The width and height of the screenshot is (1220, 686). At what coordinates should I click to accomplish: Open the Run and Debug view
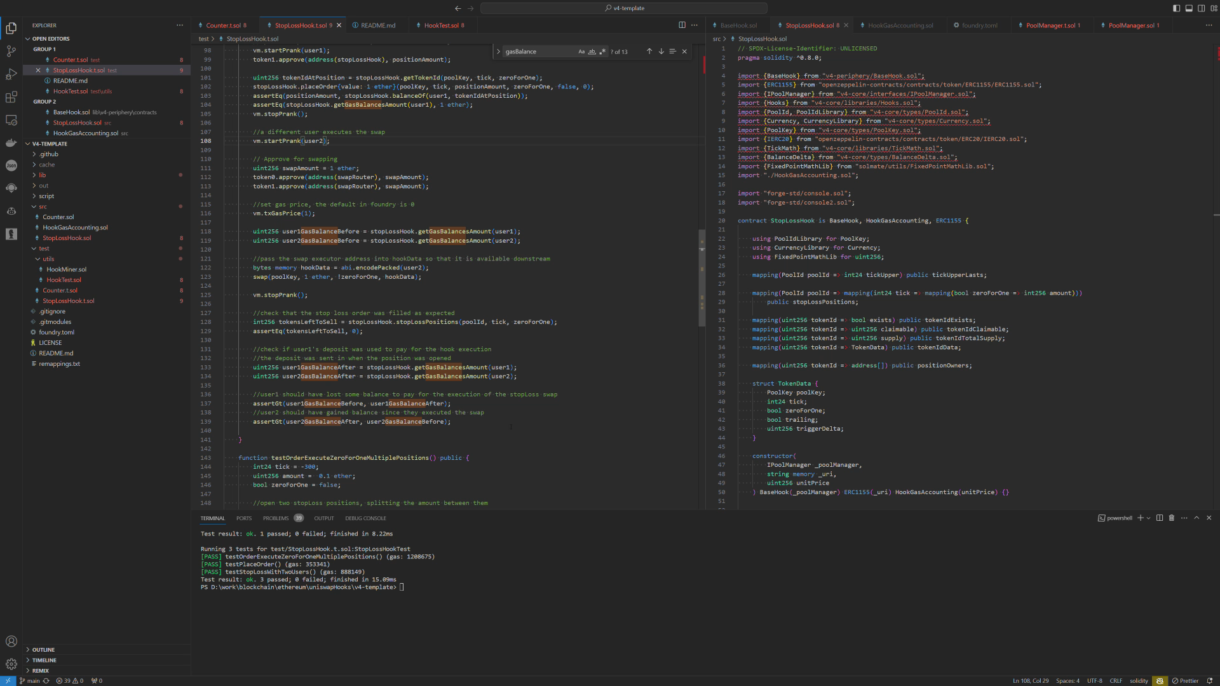[11, 74]
